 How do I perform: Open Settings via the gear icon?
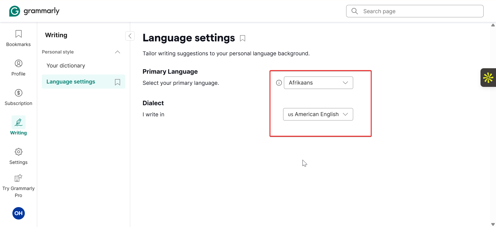point(18,152)
